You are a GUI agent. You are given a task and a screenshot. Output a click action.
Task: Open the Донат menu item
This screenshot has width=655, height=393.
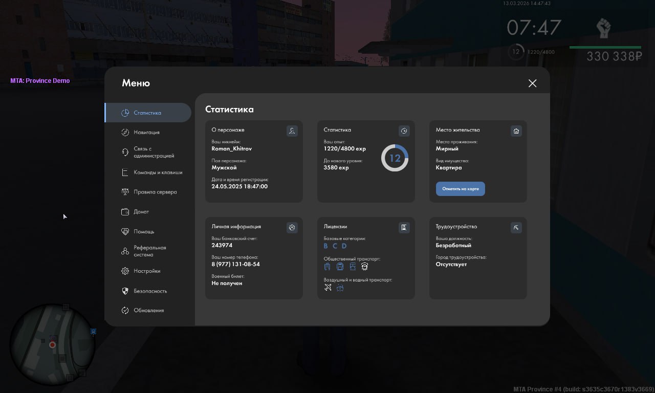click(141, 212)
